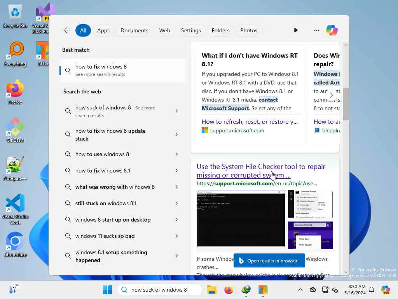
Task: Click scrollbar up arrow in results pane
Action: point(346,45)
